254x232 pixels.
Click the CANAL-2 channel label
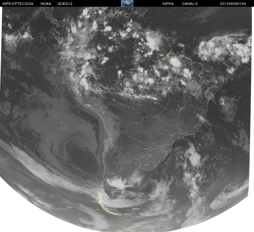[x=190, y=4]
